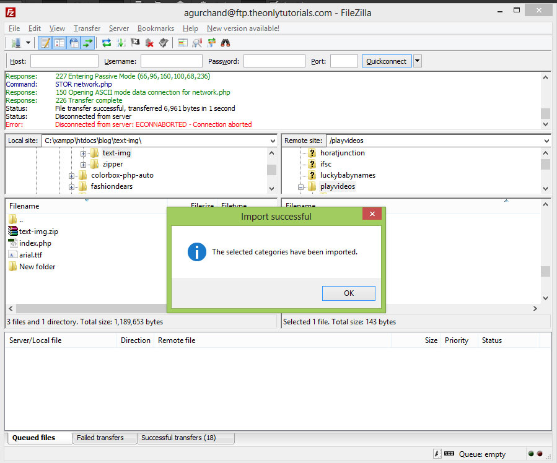
Task: Select the parent directory (..) entry
Action: coord(21,220)
